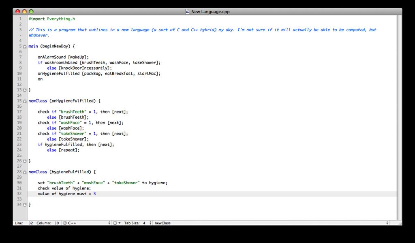The image size is (415, 243).
Task: Click else [washFace] on line 20
Action: pos(65,128)
